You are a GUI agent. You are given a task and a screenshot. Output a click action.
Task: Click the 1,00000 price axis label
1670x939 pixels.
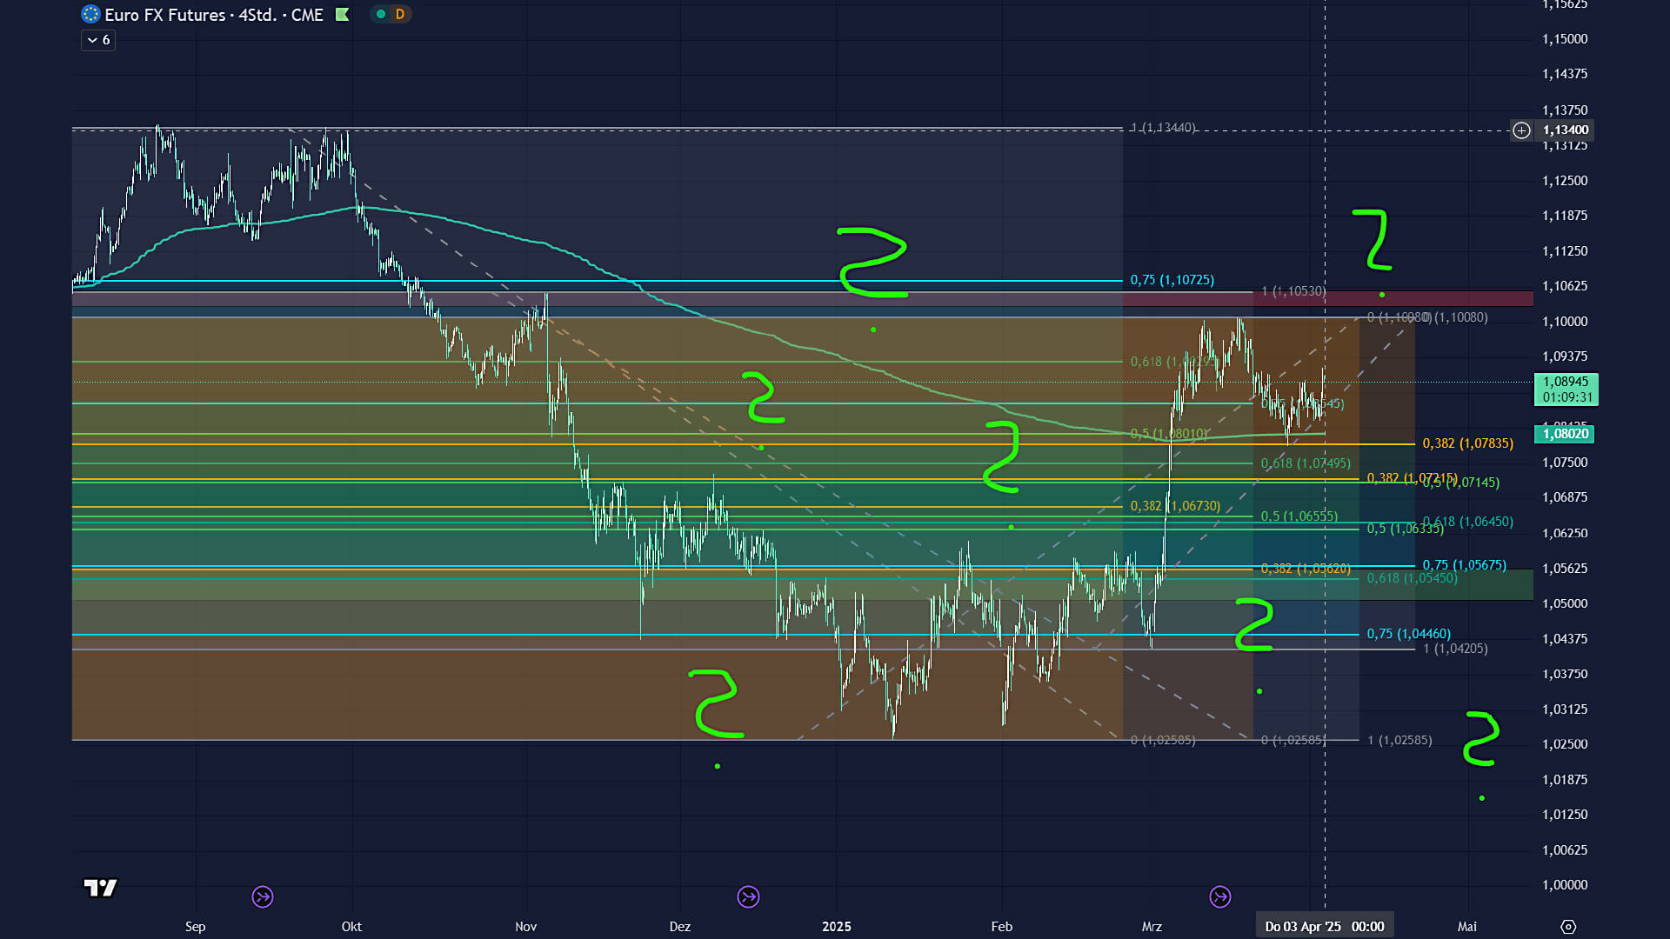click(x=1565, y=885)
